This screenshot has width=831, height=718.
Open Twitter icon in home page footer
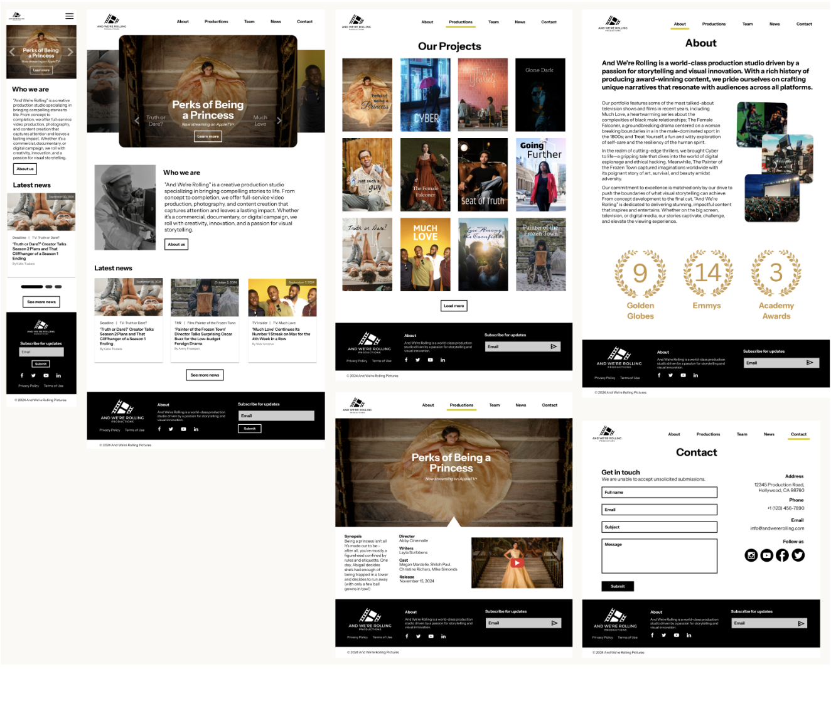click(x=171, y=429)
